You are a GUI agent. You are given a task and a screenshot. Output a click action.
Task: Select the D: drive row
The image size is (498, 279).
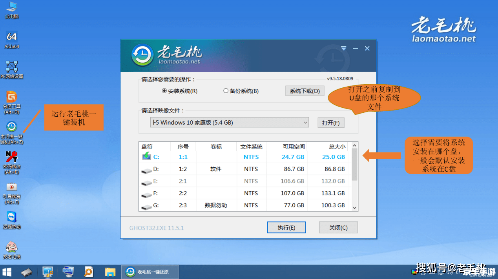[245, 169]
